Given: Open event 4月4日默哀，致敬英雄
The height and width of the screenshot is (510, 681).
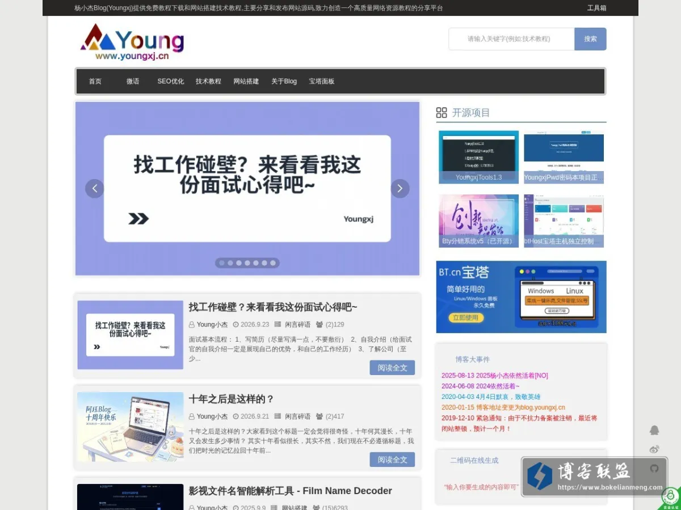Looking at the screenshot, I should 491,397.
